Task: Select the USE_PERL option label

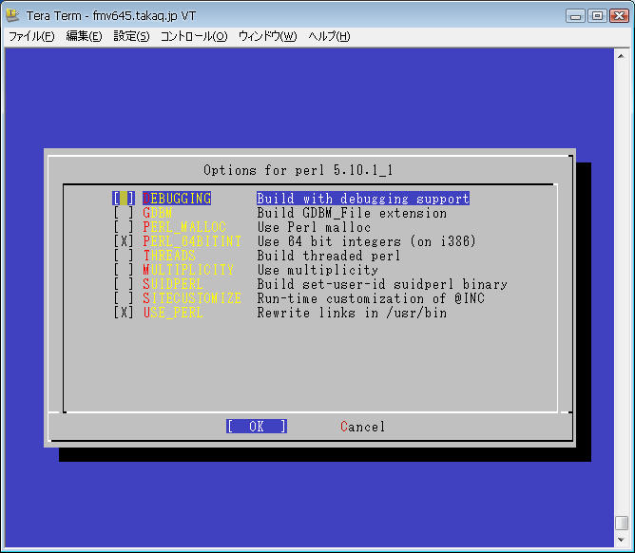Action: (x=173, y=313)
